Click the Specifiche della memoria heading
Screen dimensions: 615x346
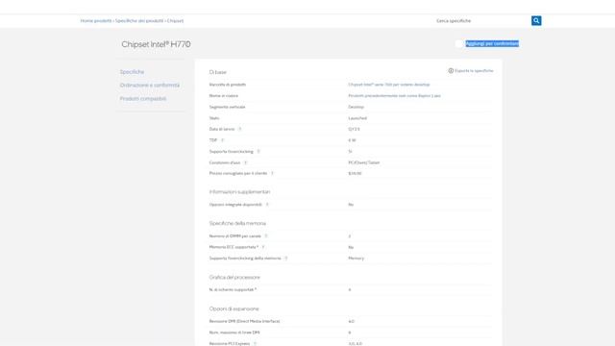pos(237,223)
